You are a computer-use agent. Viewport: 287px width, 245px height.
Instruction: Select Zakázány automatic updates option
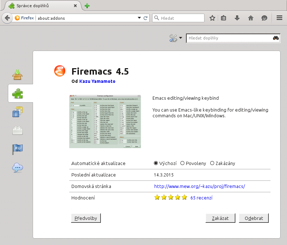pyautogui.click(x=222, y=163)
